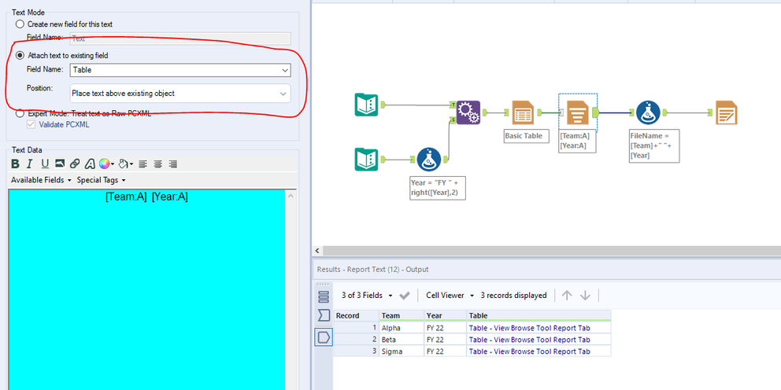Select the Beta team cell
The image size is (781, 390).
[x=402, y=340]
